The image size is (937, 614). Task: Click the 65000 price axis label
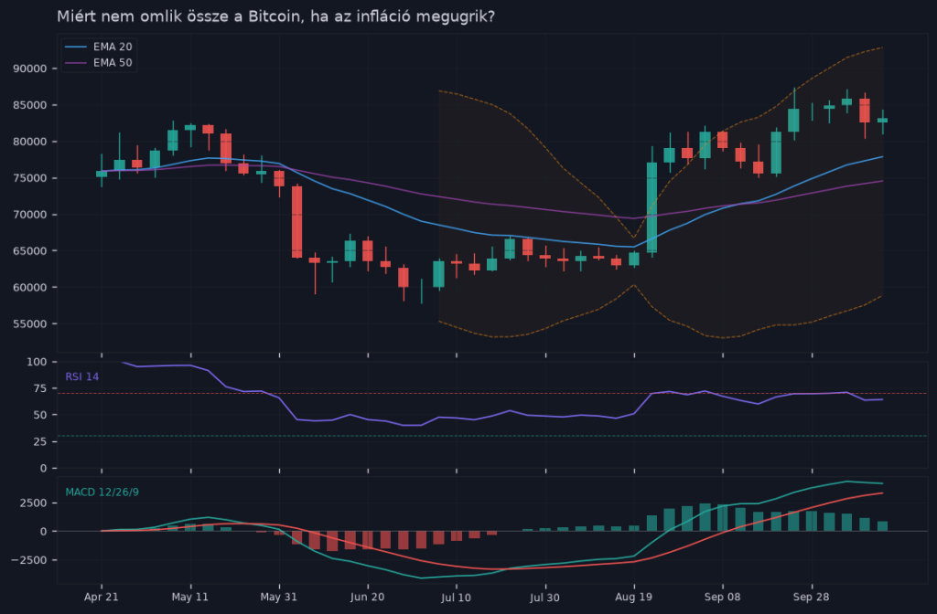coord(30,250)
